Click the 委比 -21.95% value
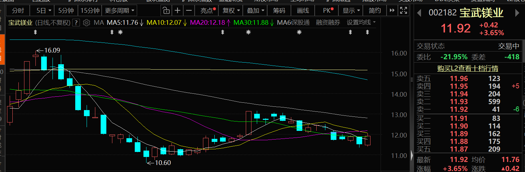Viewport: 525px width, 172px height. click(x=454, y=57)
